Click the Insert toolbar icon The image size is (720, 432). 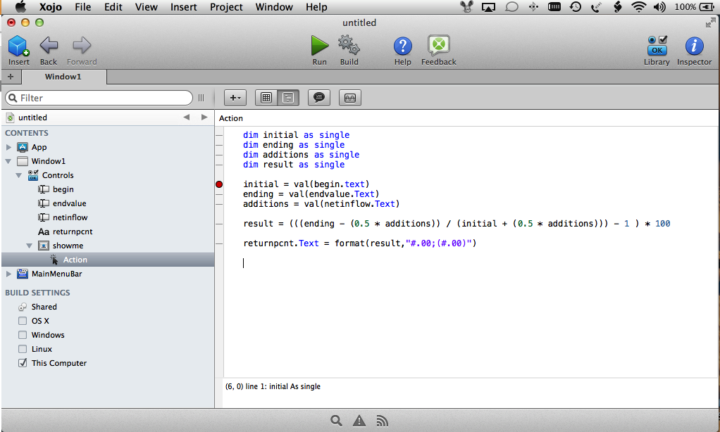point(18,46)
